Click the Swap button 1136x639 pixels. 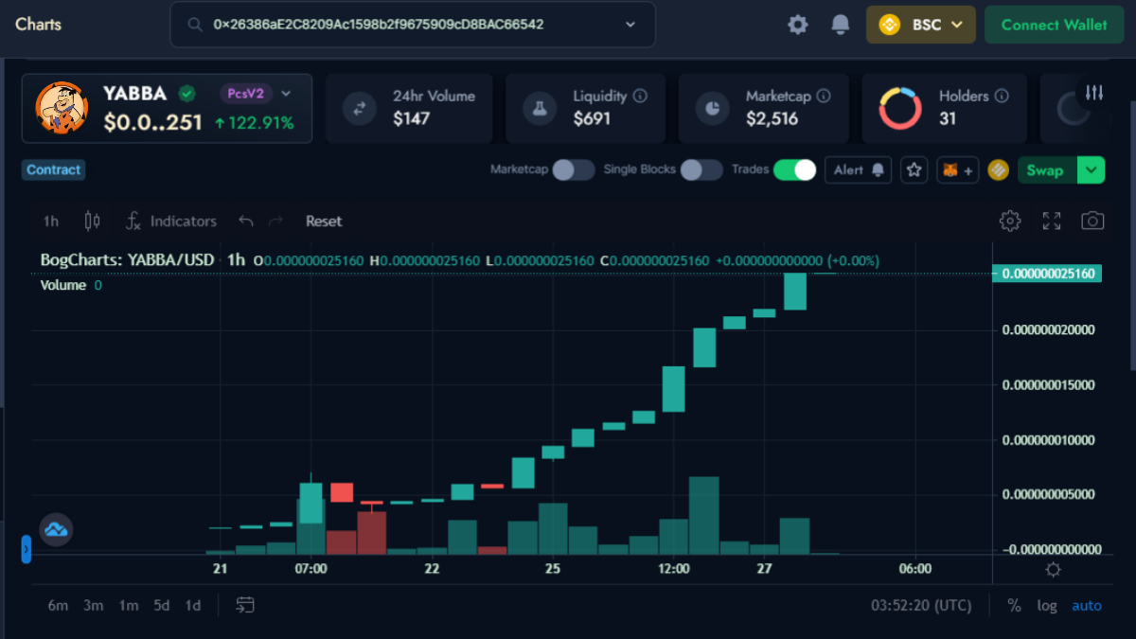click(1045, 170)
